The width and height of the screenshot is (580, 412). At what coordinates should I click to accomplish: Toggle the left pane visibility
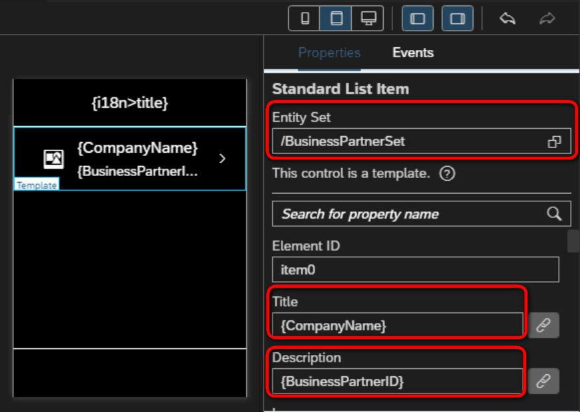tap(418, 18)
